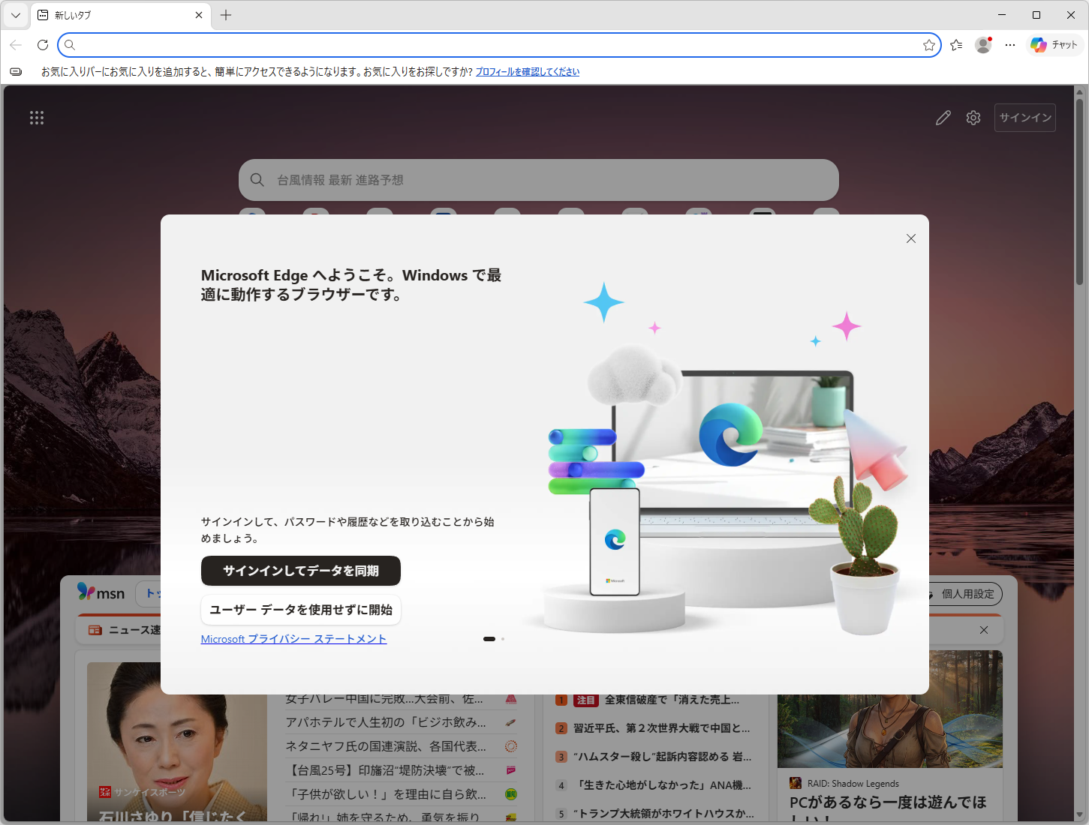Open 【台風25号】印旛沼 headline
Screen dimensions: 1089x825
(x=386, y=770)
